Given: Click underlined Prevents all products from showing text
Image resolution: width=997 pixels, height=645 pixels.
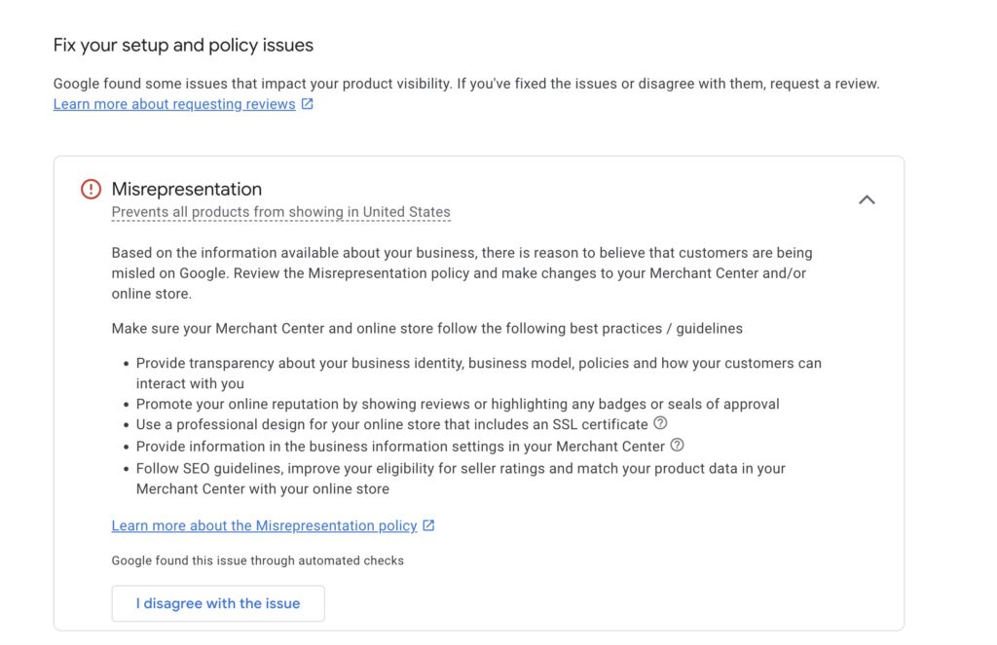Looking at the screenshot, I should [280, 212].
